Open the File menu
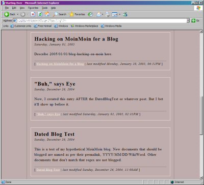 tap(7, 8)
